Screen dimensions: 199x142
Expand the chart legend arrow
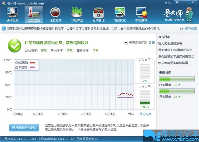click(x=38, y=65)
